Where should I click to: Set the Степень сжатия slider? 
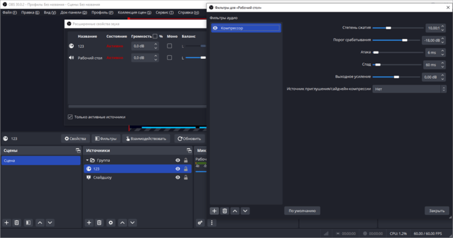(398, 28)
